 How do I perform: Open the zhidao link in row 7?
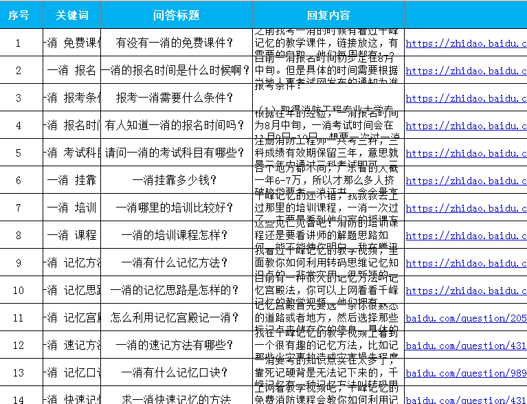tap(466, 208)
